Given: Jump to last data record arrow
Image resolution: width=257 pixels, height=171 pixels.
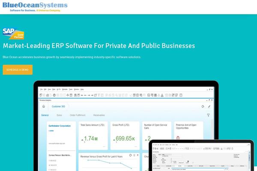Looking at the screenshot, I should tap(92, 95).
